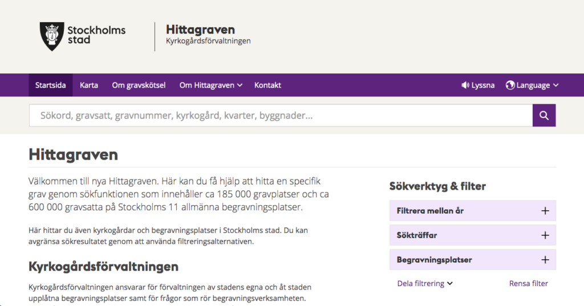Expand Filtrera mellan år with plus icon
This screenshot has width=584, height=306.
(x=545, y=211)
